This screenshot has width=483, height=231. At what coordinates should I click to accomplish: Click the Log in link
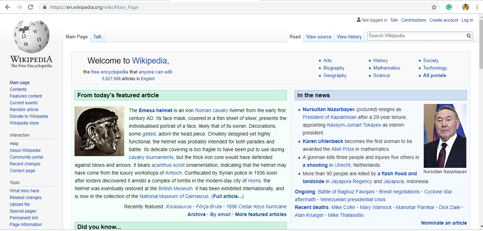point(467,20)
